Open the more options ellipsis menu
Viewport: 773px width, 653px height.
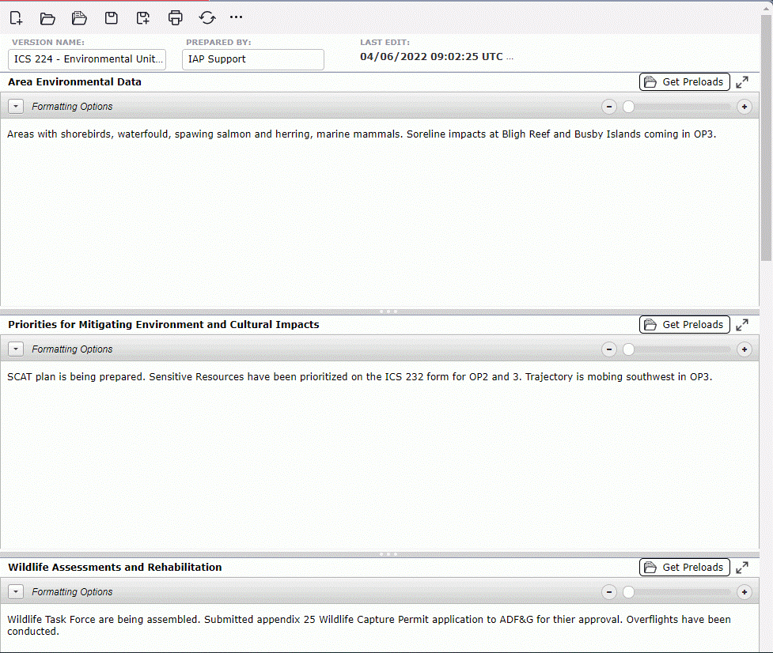pyautogui.click(x=236, y=17)
